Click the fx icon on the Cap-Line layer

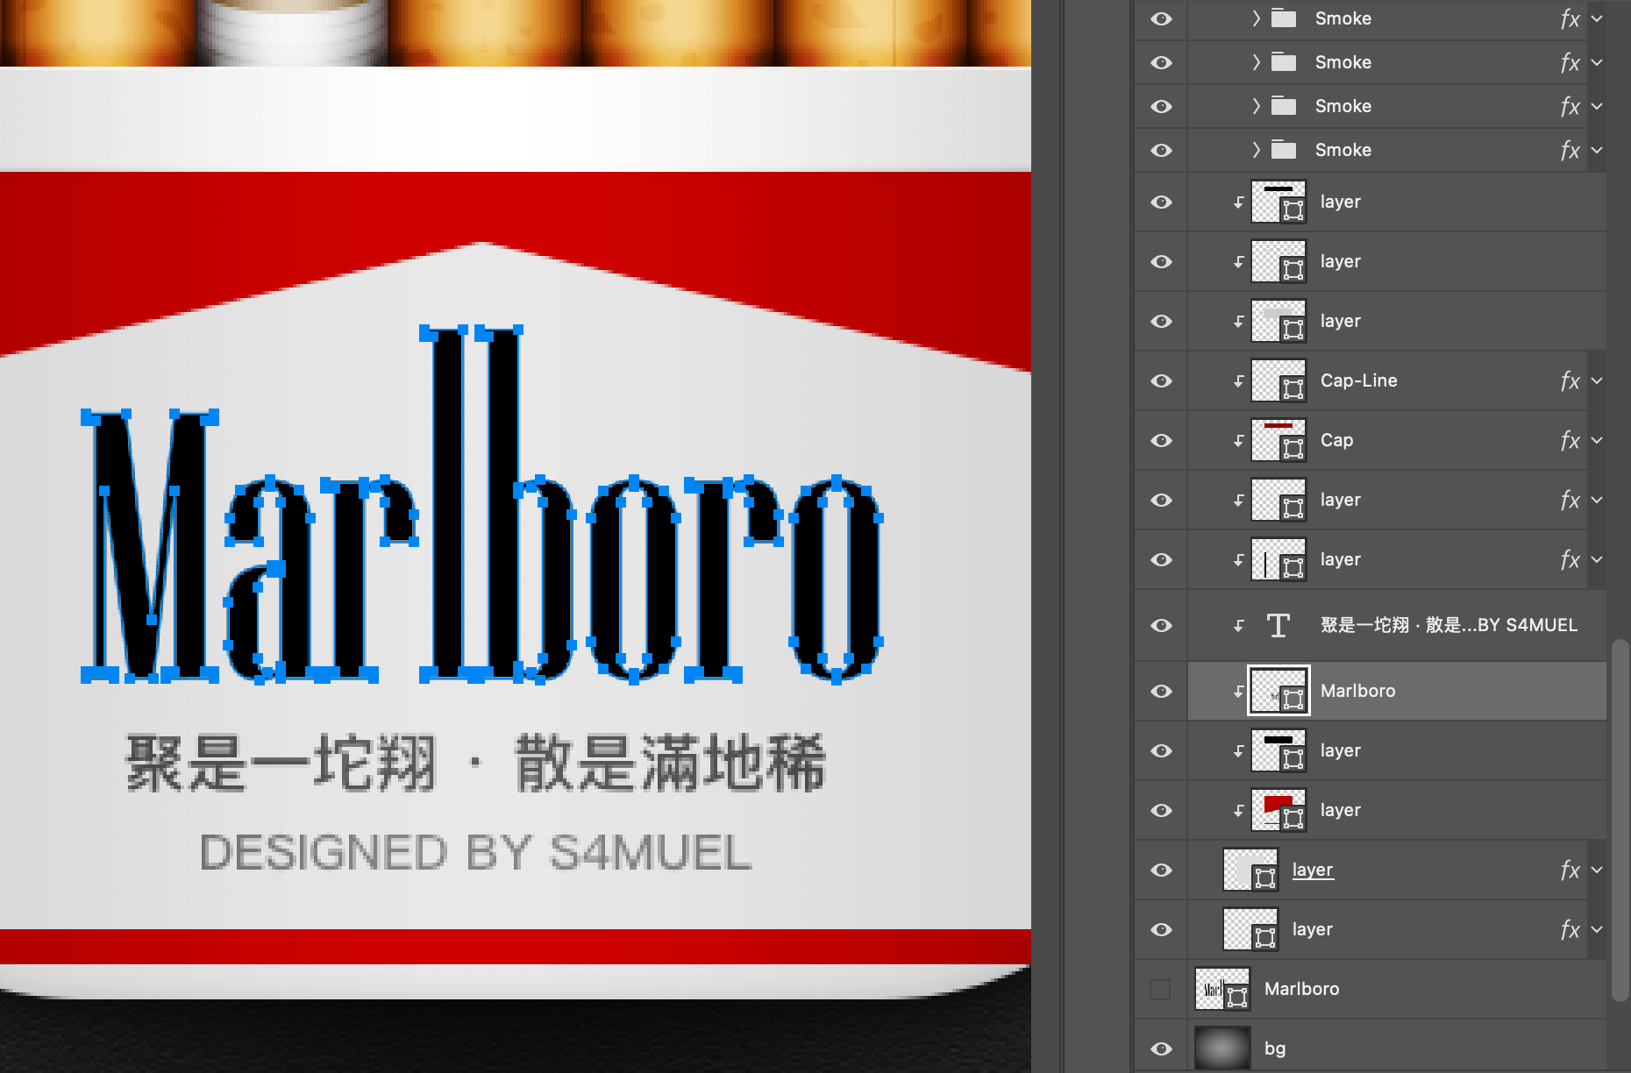click(1569, 381)
